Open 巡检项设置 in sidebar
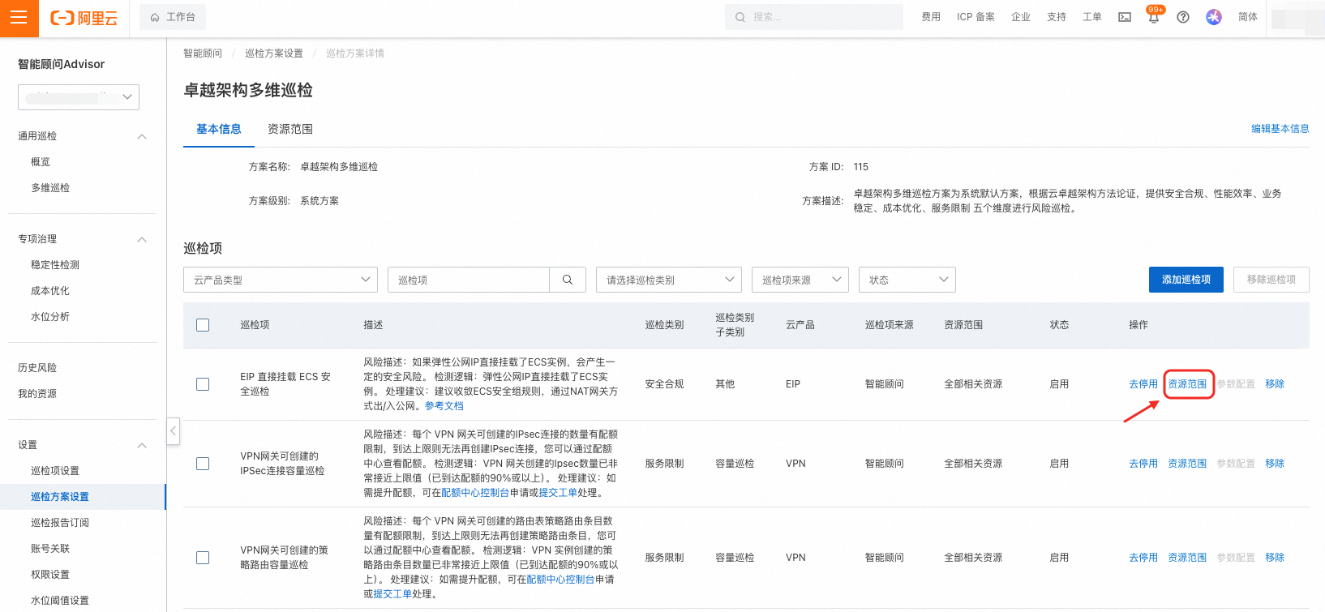This screenshot has height=612, width=1325. pyautogui.click(x=55, y=471)
